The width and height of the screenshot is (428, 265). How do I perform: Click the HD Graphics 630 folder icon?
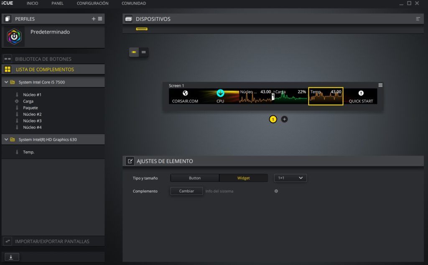click(13, 139)
